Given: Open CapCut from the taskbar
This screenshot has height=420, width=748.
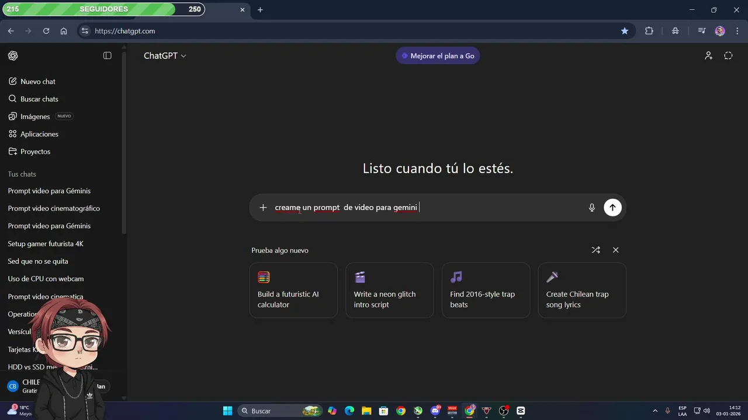Looking at the screenshot, I should 521,411.
